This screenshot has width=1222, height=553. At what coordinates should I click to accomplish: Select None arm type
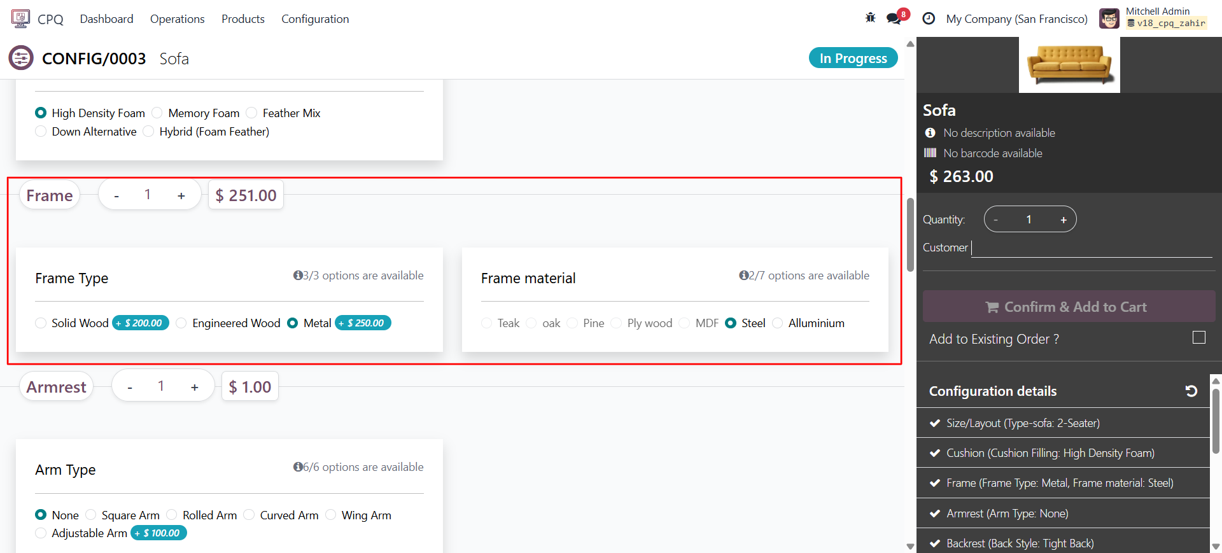(x=41, y=514)
